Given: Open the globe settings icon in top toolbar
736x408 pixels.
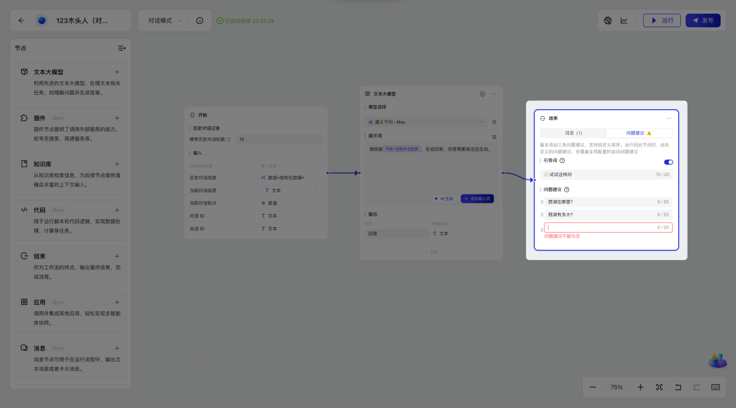Looking at the screenshot, I should tap(608, 20).
